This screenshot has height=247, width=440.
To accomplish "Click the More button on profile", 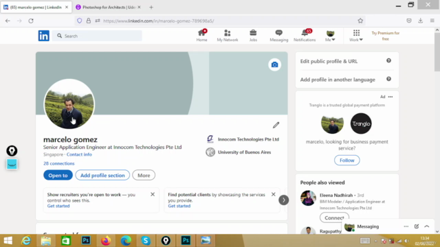I will pos(144,176).
